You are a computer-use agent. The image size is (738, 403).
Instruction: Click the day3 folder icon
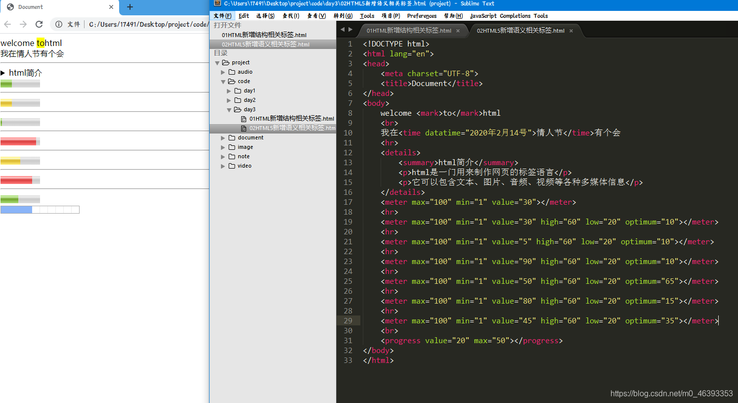tap(238, 109)
